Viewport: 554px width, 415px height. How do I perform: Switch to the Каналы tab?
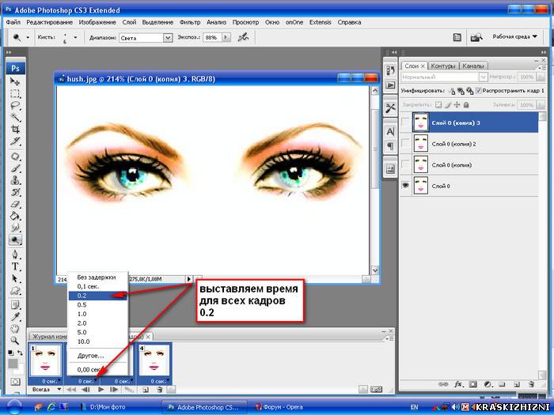pos(473,66)
